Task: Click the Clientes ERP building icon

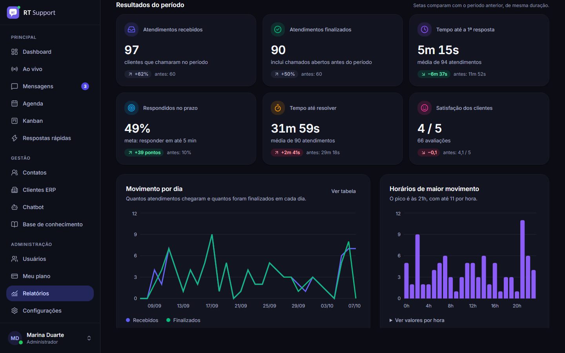Action: (15, 190)
